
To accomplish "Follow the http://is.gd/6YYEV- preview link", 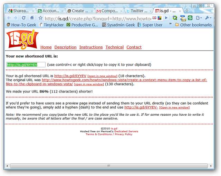I will point(141,107).
